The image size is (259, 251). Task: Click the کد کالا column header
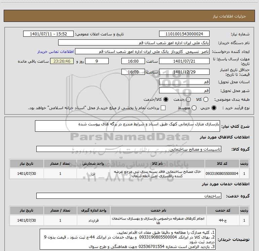click(222, 164)
